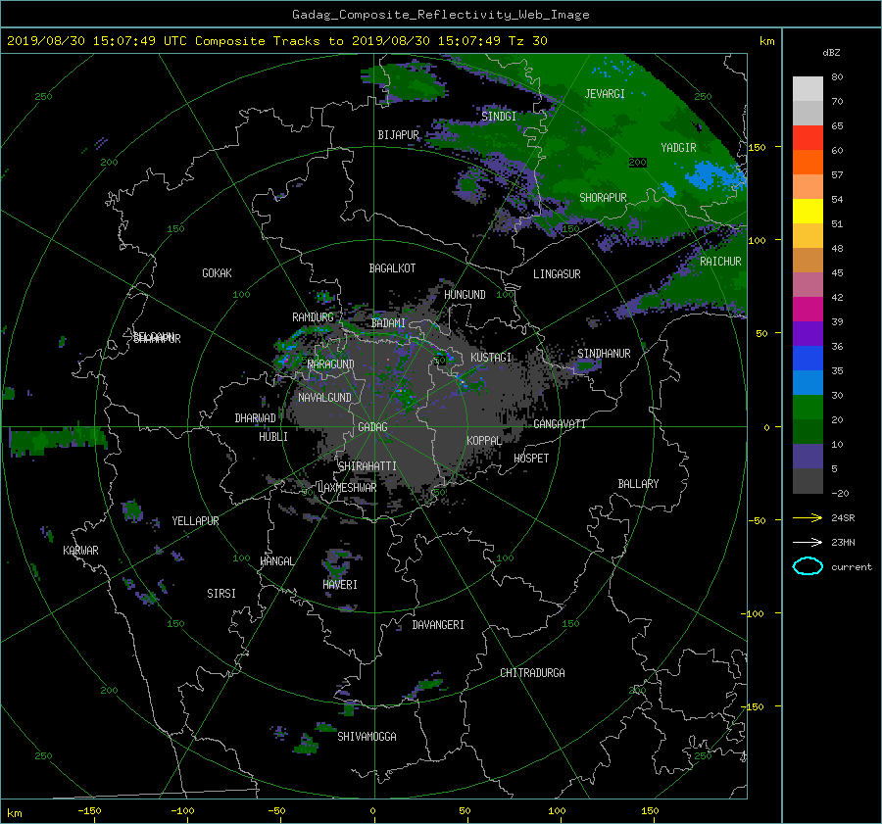Screen dimensions: 882x824
Task: Select the 'YADGIR' city label
Action: point(678,148)
